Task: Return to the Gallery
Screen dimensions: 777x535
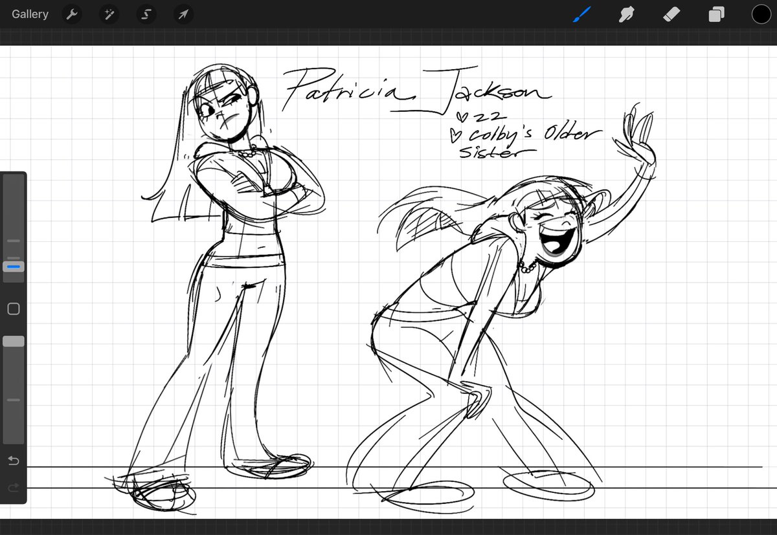Action: pos(29,14)
